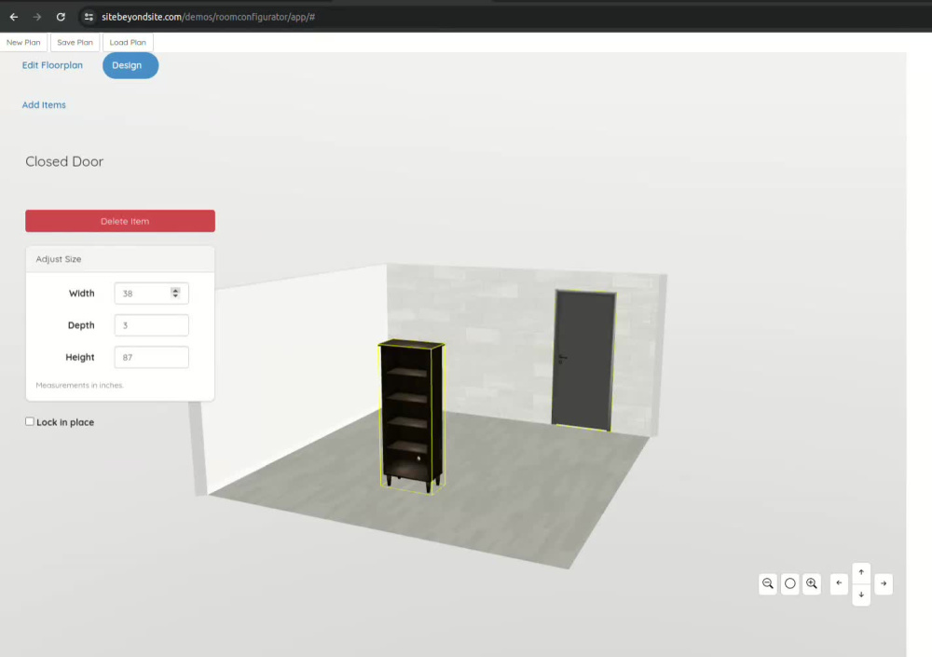The height and width of the screenshot is (657, 932).
Task: Click the Load Plan button
Action: pyautogui.click(x=128, y=42)
